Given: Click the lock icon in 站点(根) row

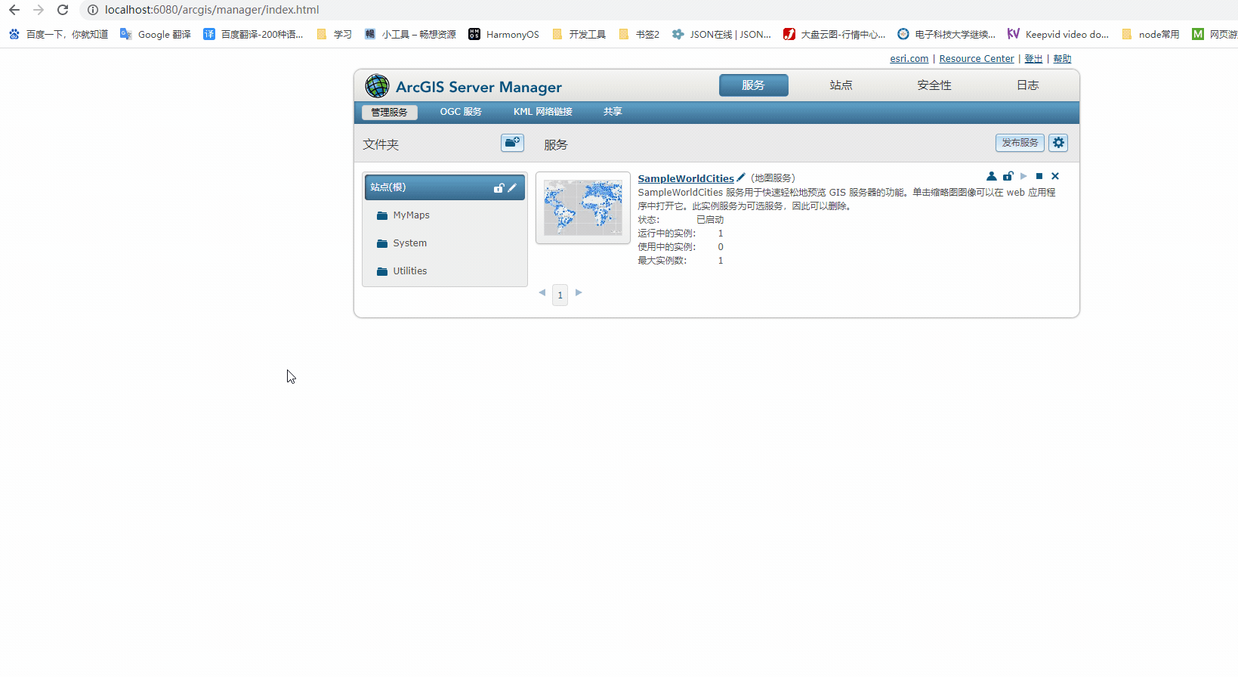Looking at the screenshot, I should tap(499, 188).
